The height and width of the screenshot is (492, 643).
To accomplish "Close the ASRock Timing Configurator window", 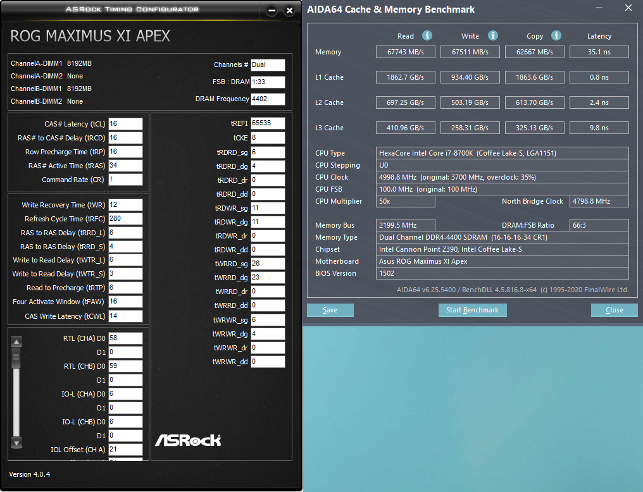I will [289, 11].
